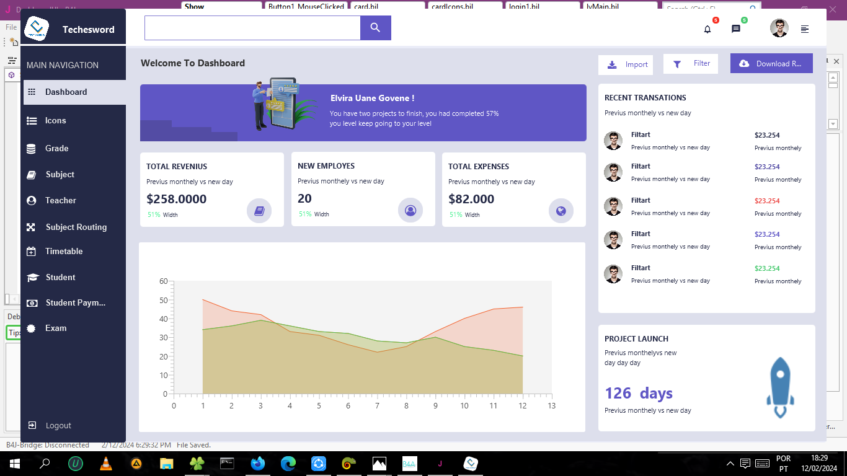Image resolution: width=847 pixels, height=476 pixels.
Task: Click the "Welcome To Dashboard" heading
Action: coord(193,63)
